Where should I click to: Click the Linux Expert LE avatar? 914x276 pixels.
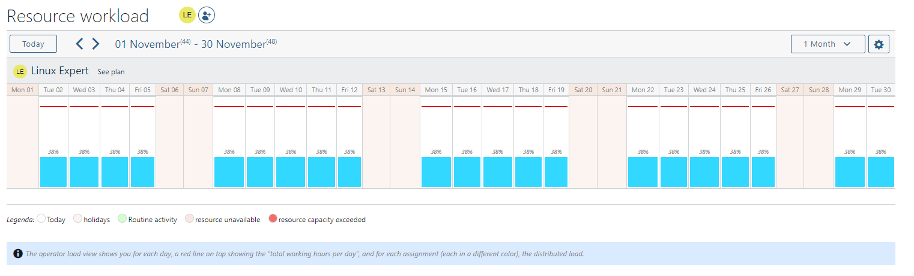coord(20,71)
